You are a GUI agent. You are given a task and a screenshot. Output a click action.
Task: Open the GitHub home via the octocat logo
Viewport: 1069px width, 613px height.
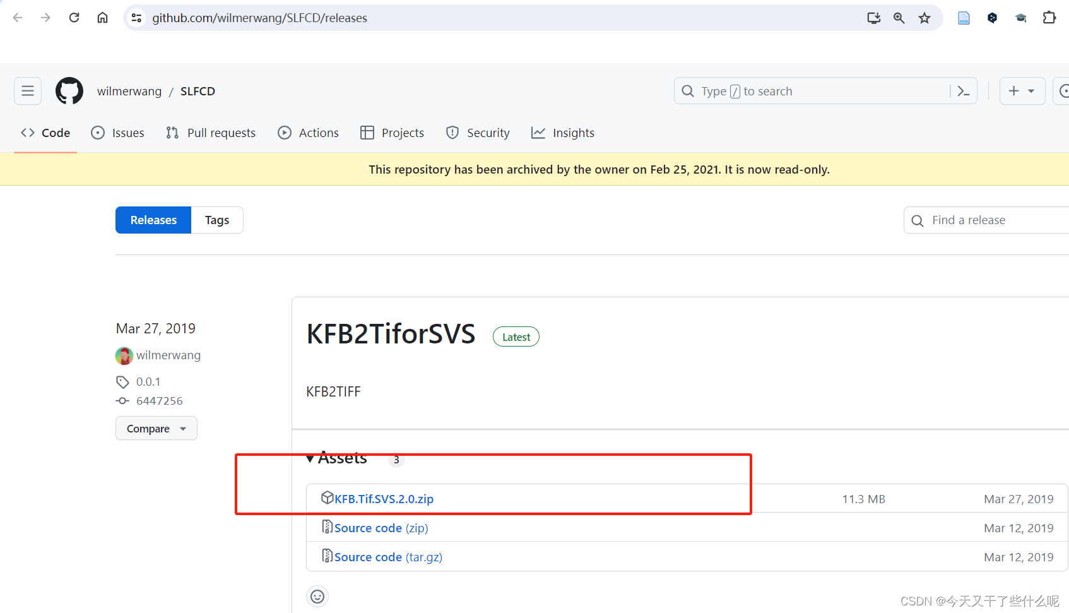[69, 91]
